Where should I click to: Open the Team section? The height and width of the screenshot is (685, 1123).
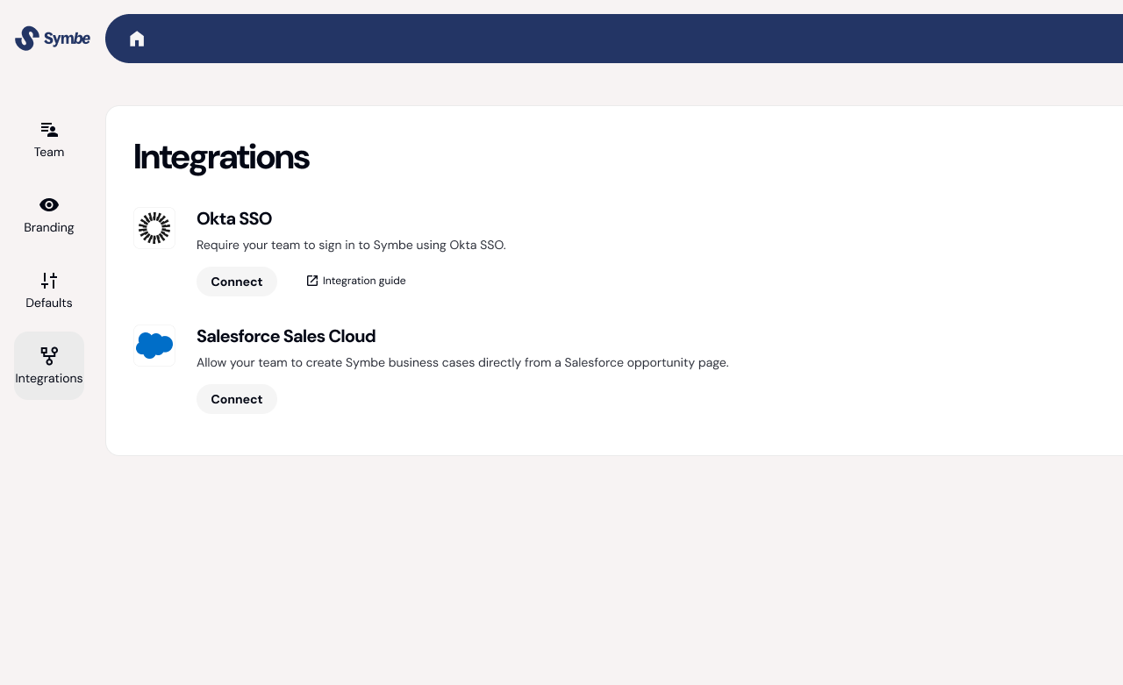coord(49,139)
